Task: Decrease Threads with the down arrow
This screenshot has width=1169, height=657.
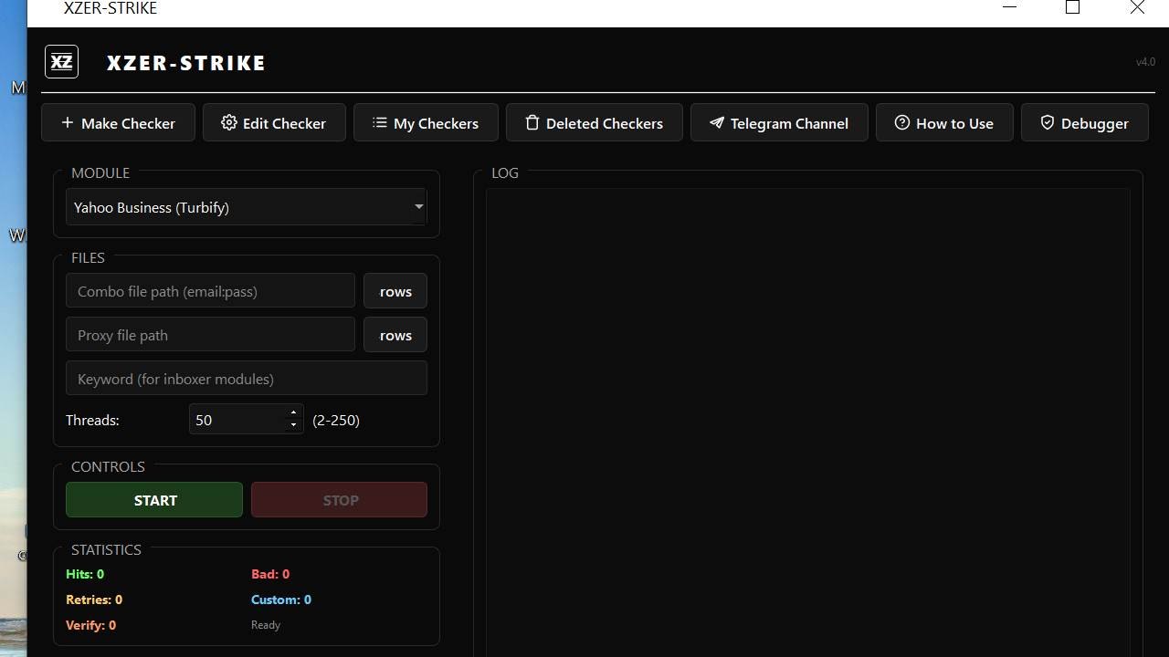Action: coord(293,426)
